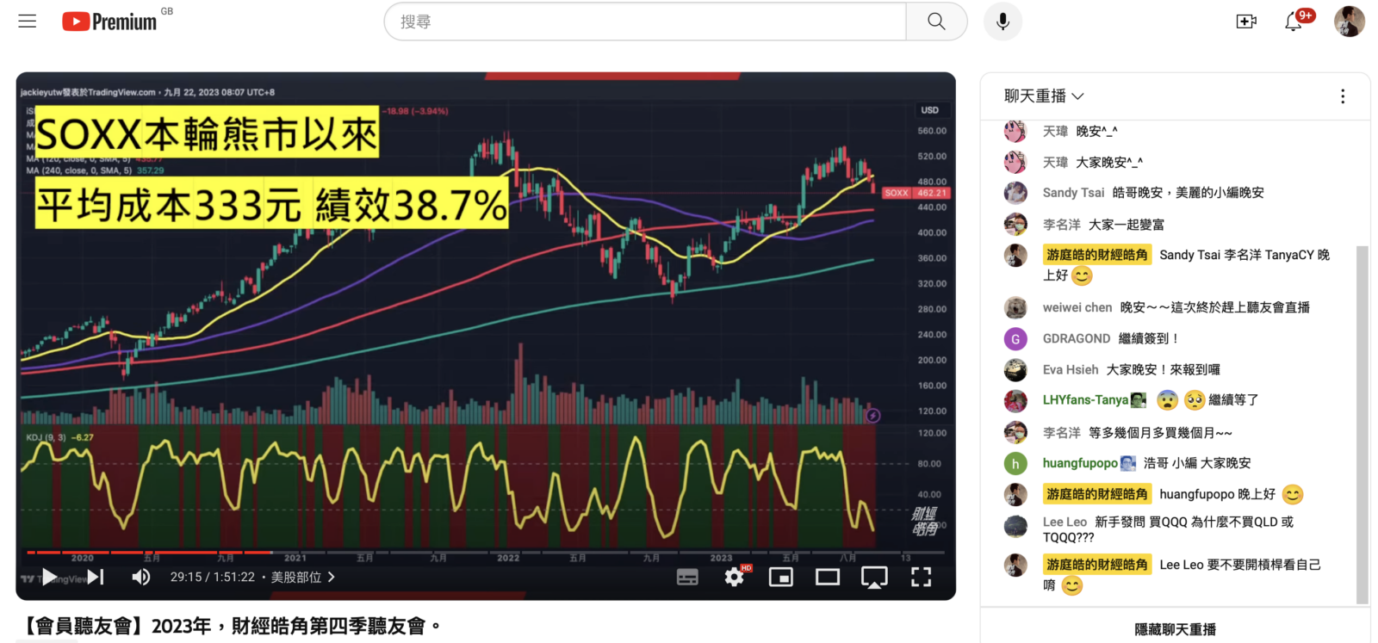Click 隱藏聊天重播 to hide chat
Image resolution: width=1378 pixels, height=643 pixels.
click(x=1175, y=629)
